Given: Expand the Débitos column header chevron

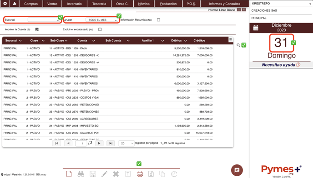Looking at the screenshot, I should 186,40.
